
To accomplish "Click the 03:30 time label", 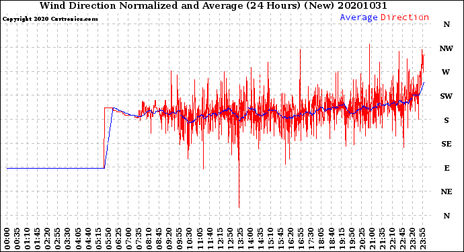I will click(x=68, y=239).
